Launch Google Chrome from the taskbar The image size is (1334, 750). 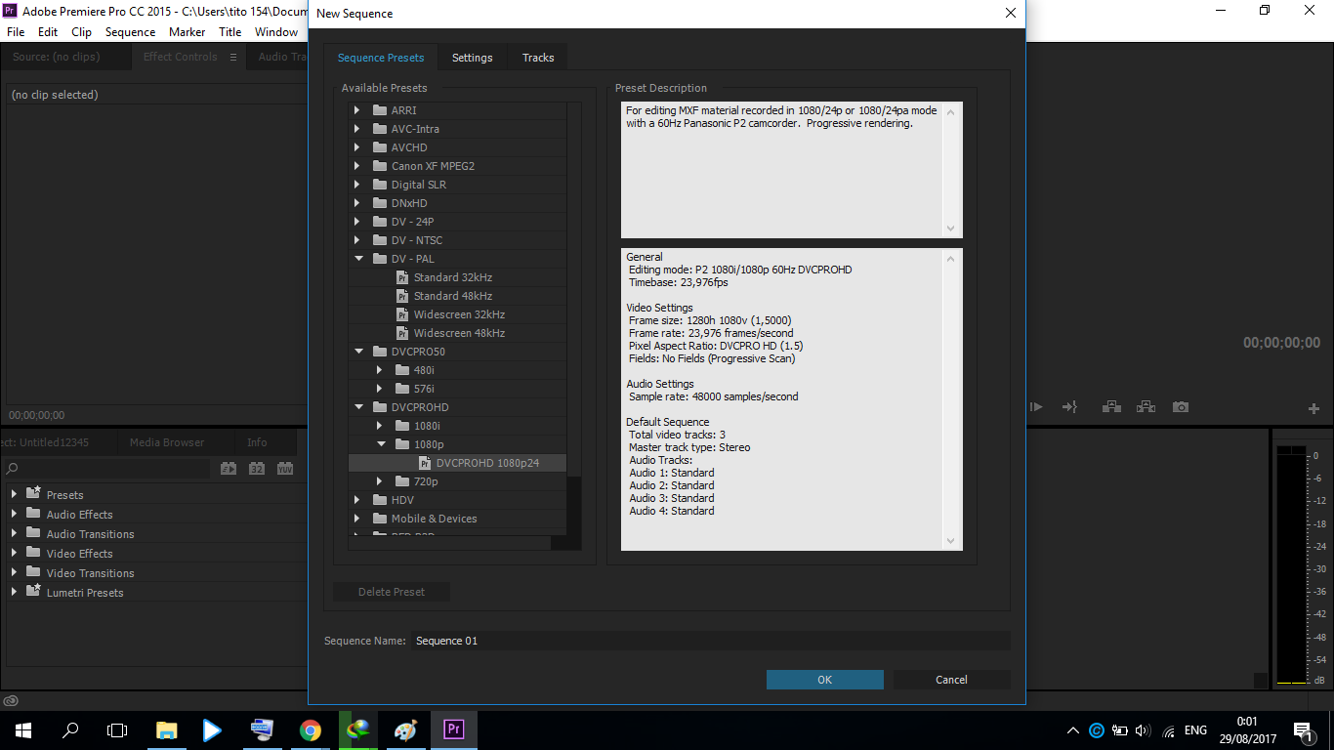click(x=311, y=730)
